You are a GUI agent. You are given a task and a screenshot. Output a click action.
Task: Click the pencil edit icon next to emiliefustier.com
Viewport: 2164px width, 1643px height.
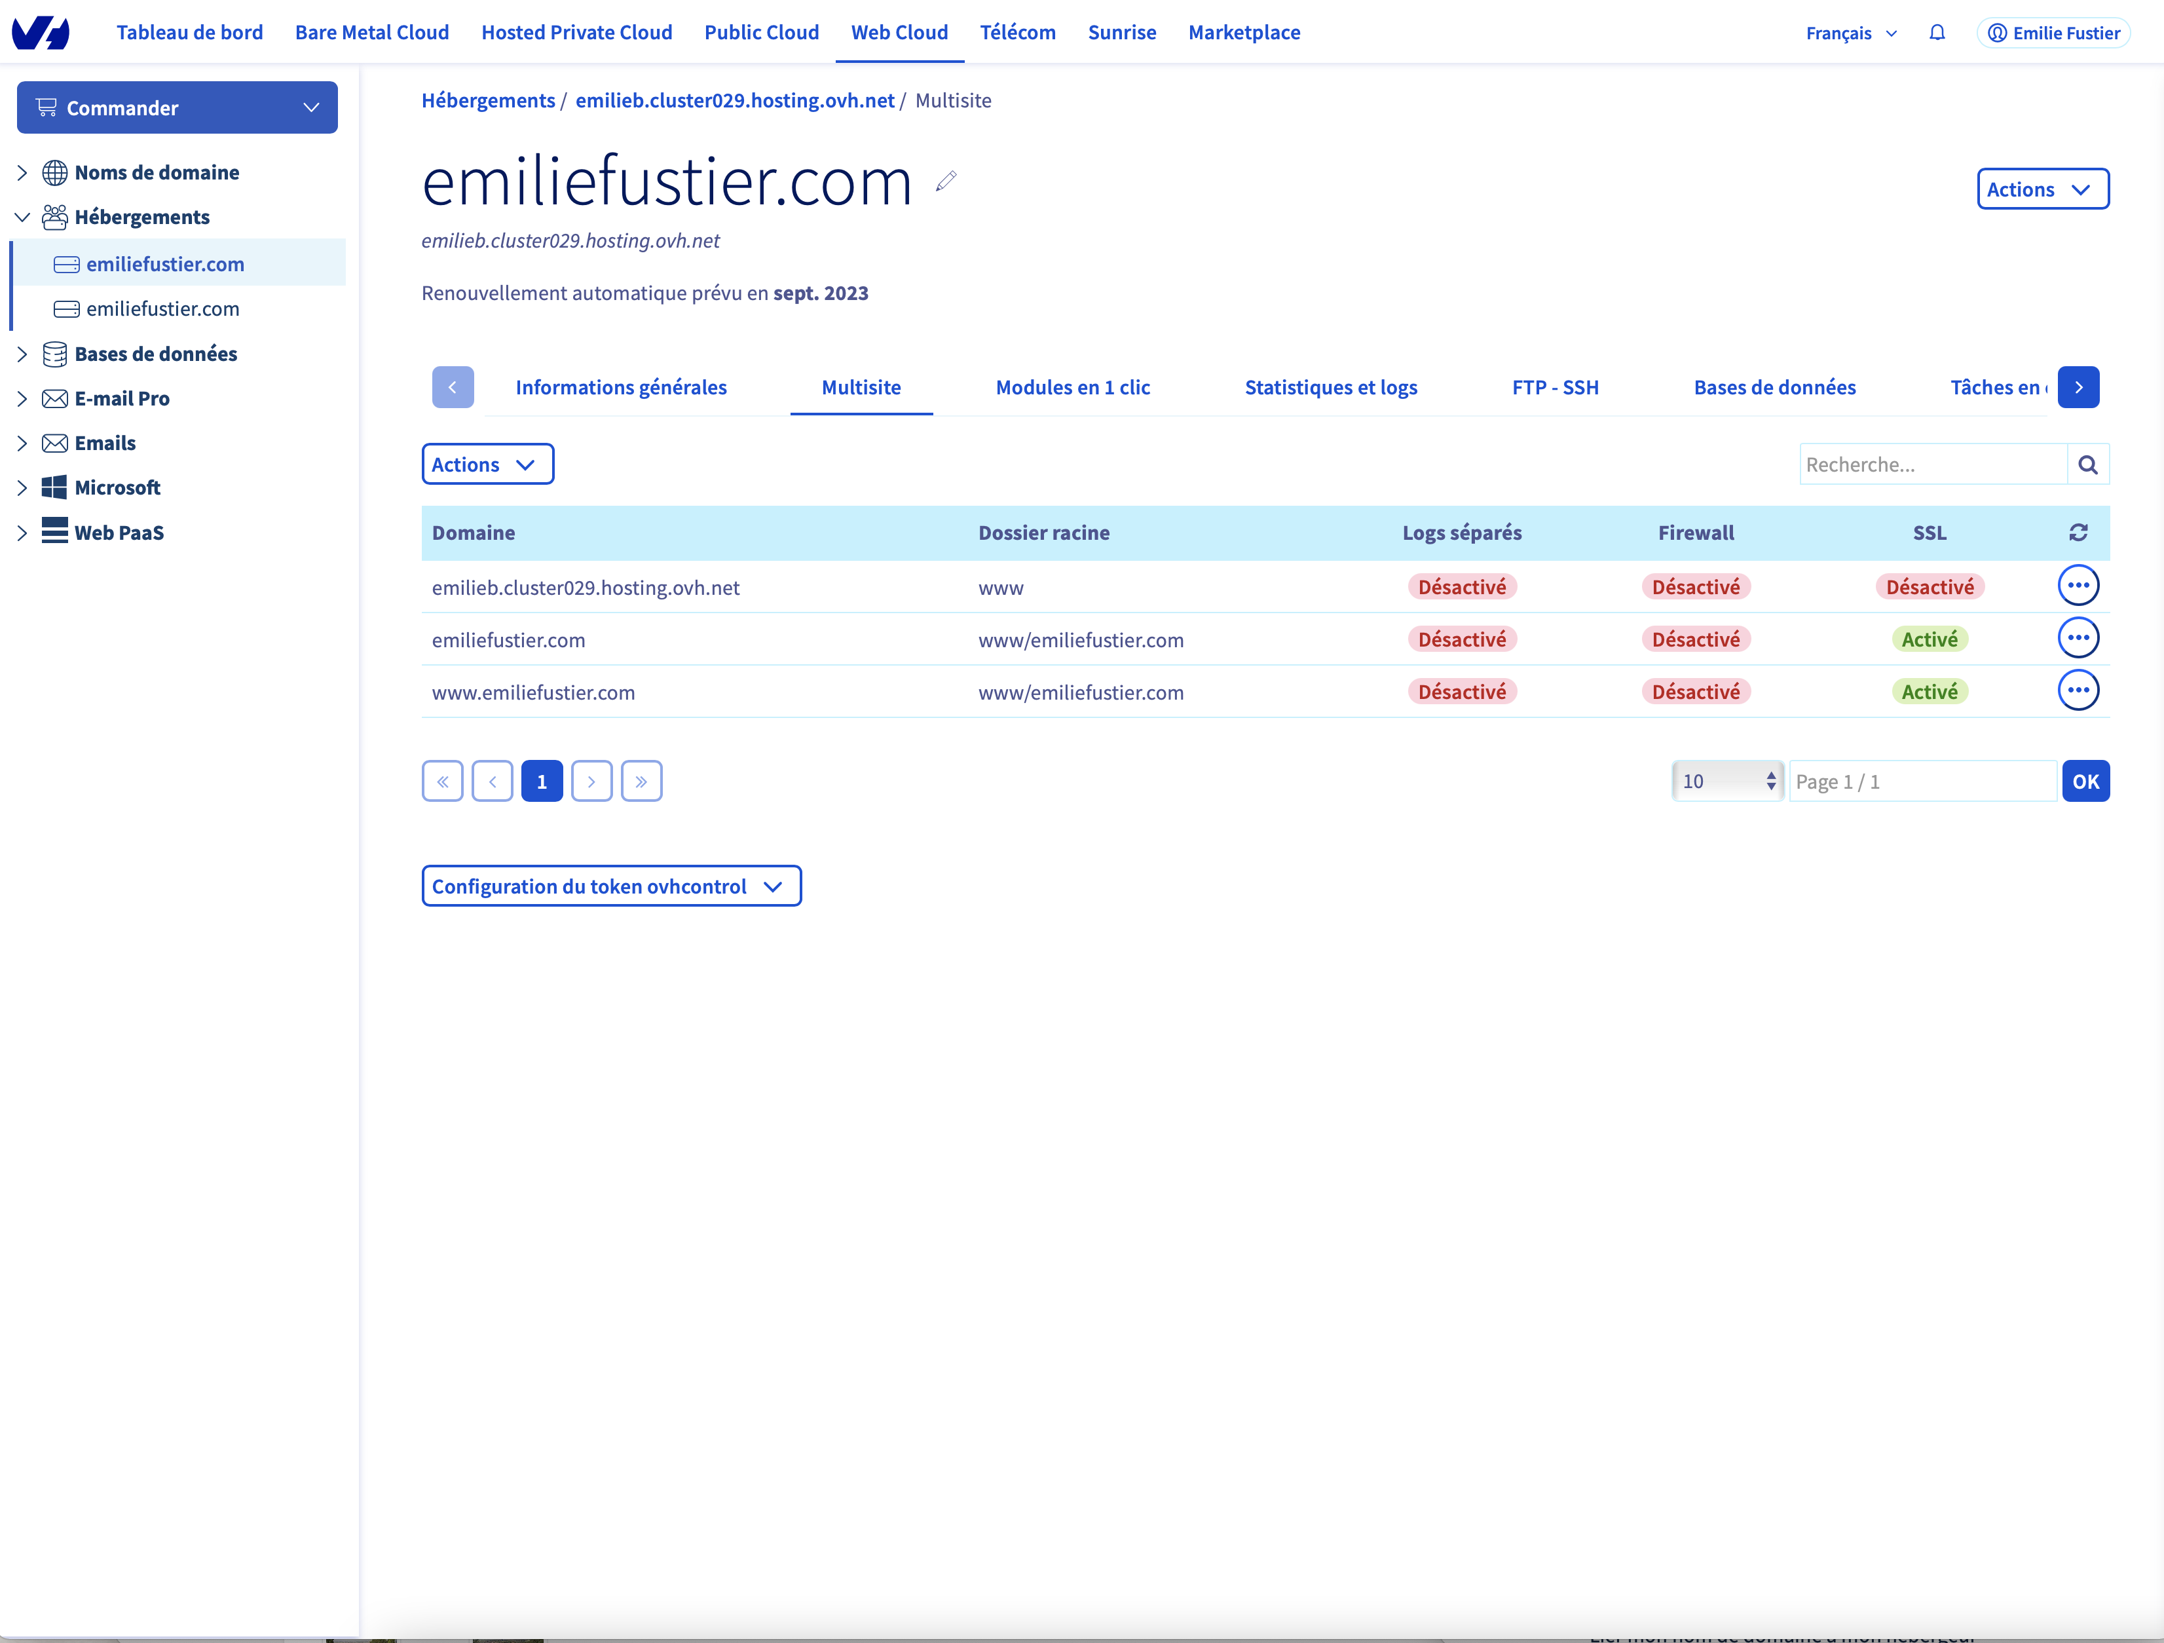(x=945, y=181)
